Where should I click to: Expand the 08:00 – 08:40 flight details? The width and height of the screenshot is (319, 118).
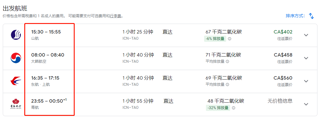tap(306, 58)
